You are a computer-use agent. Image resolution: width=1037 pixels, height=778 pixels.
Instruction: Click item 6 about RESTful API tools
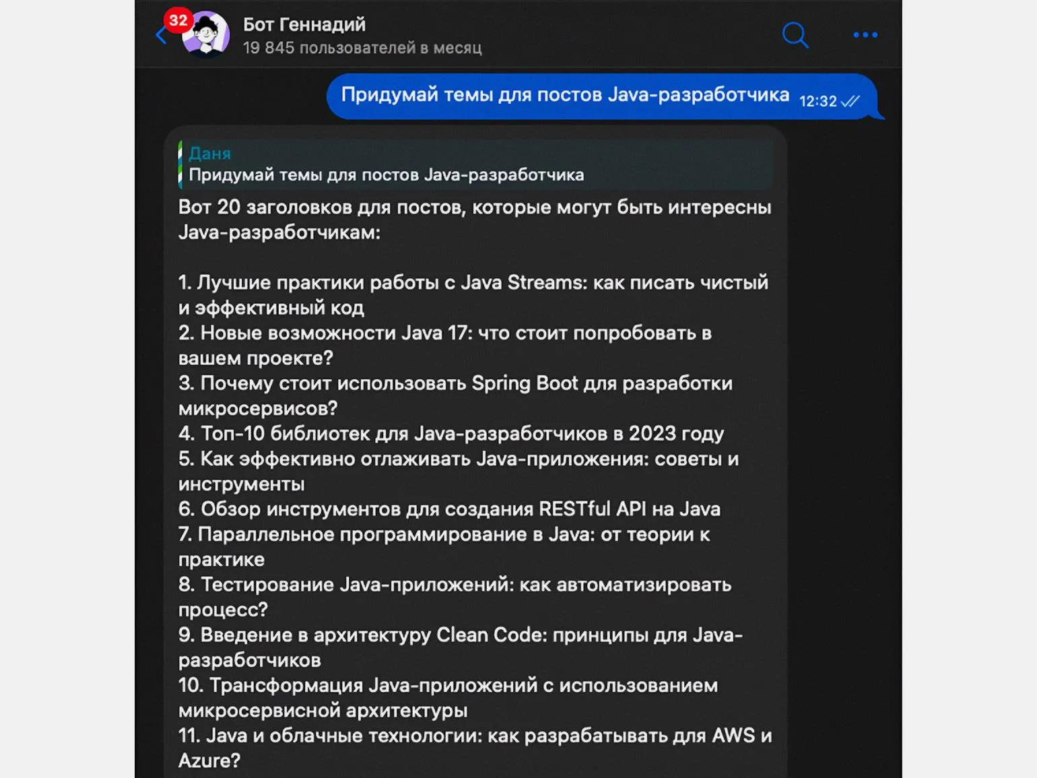tap(449, 509)
